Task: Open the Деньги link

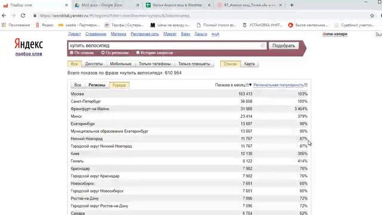Action: 201,34
